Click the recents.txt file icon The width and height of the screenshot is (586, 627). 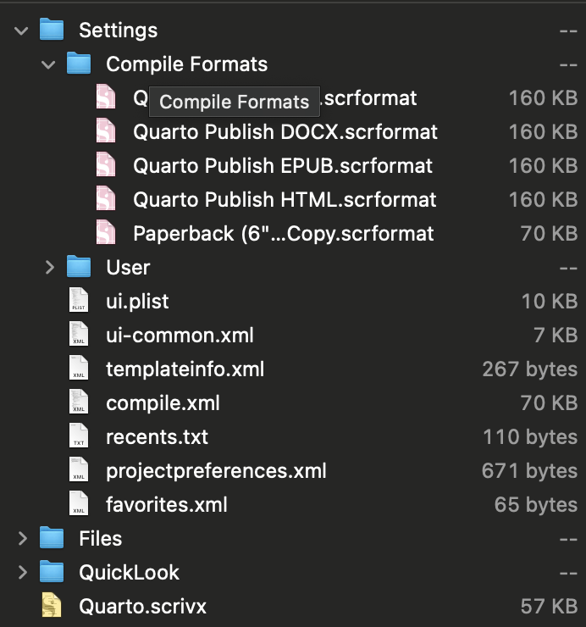point(79,436)
